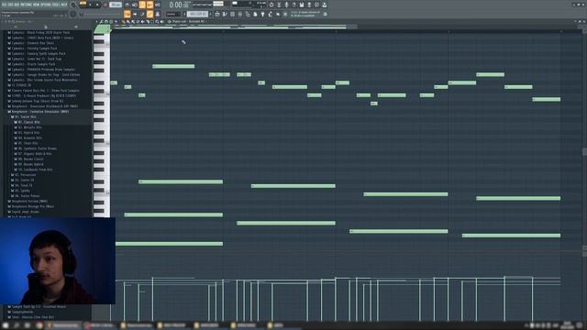Open the OPTIONS menu

coord(46,5)
